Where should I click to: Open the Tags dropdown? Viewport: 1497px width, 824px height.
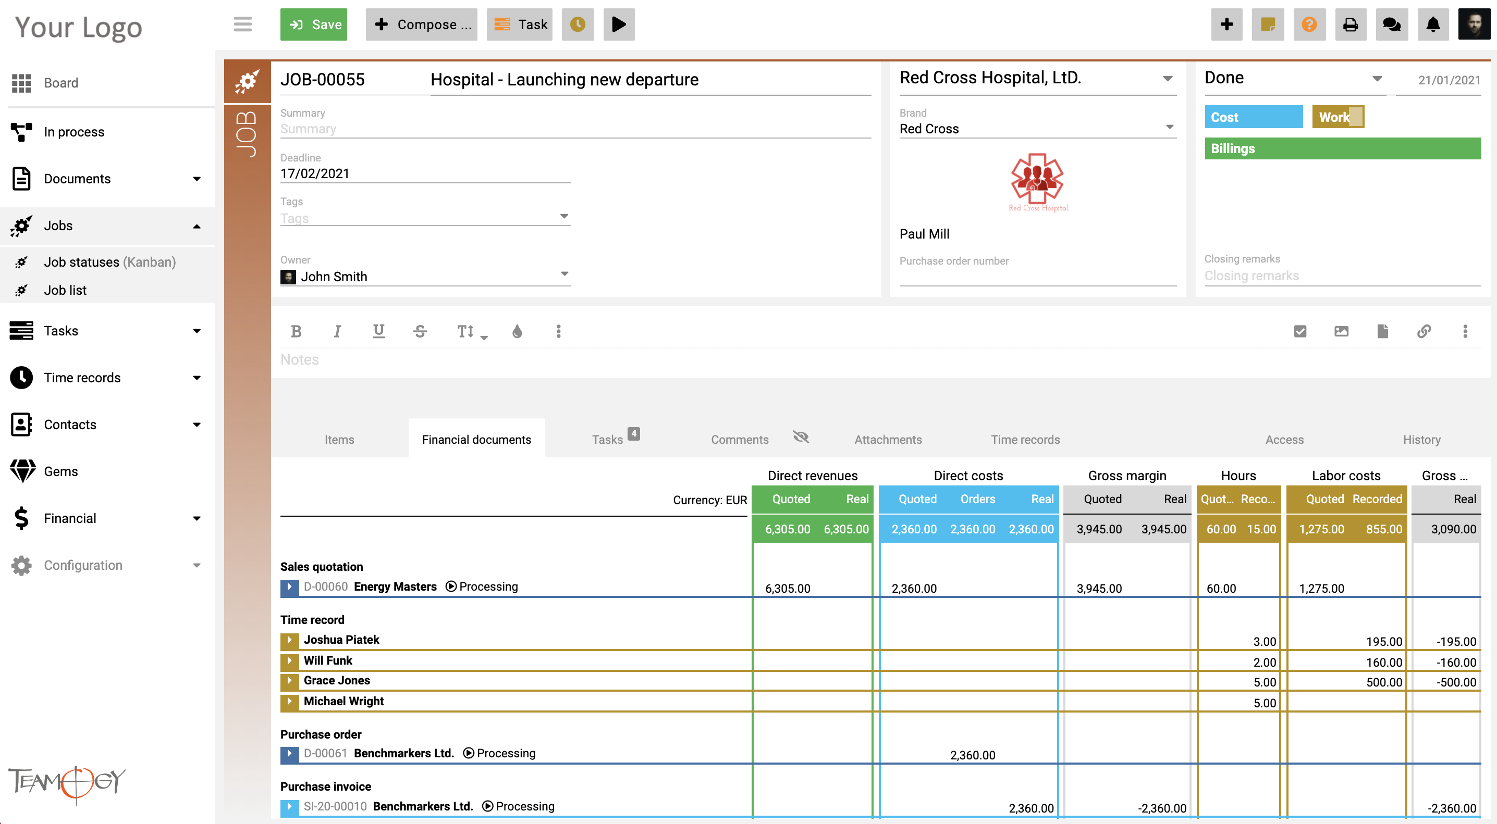tap(425, 218)
